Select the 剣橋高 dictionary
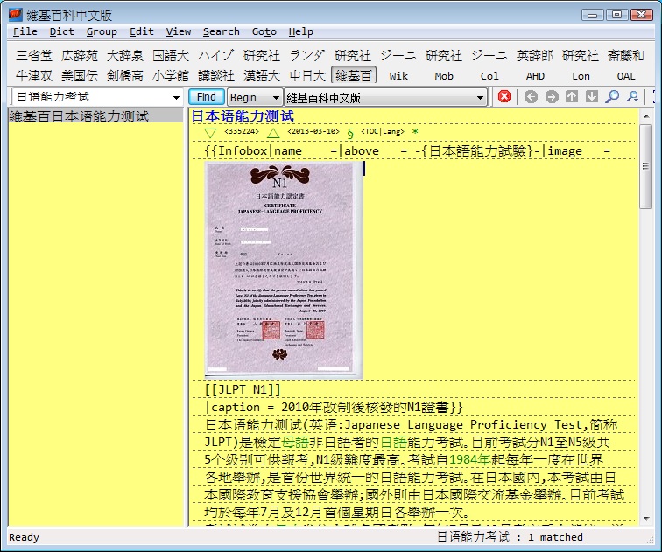The width and height of the screenshot is (662, 552). (x=125, y=76)
